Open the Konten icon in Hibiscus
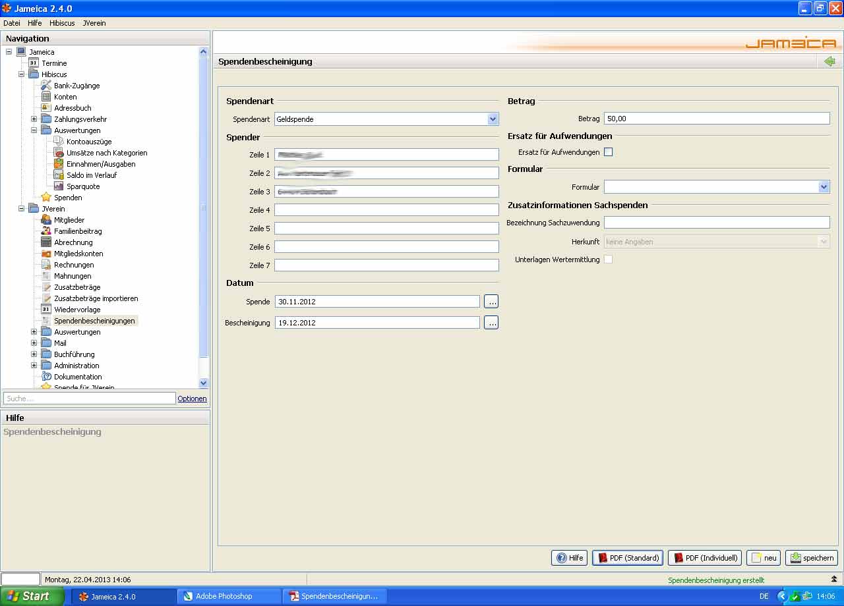844x606 pixels. (46, 97)
